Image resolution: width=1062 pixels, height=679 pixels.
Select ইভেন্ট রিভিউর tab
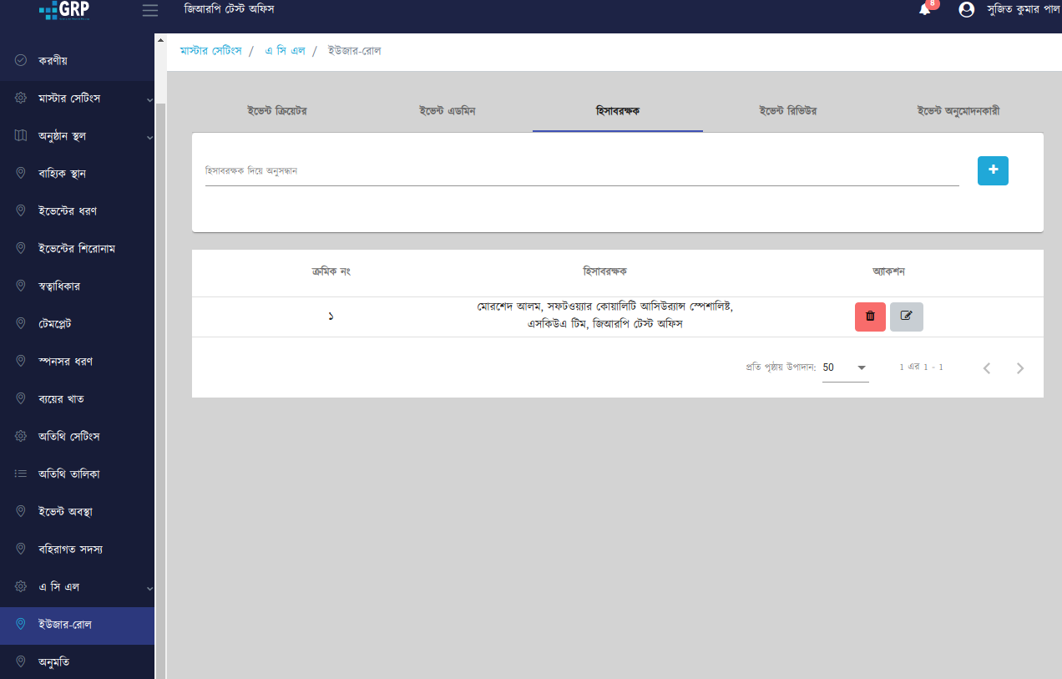(x=787, y=111)
